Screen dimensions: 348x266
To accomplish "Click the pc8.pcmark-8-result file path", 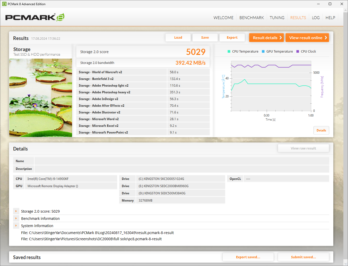I will (x=91, y=239).
